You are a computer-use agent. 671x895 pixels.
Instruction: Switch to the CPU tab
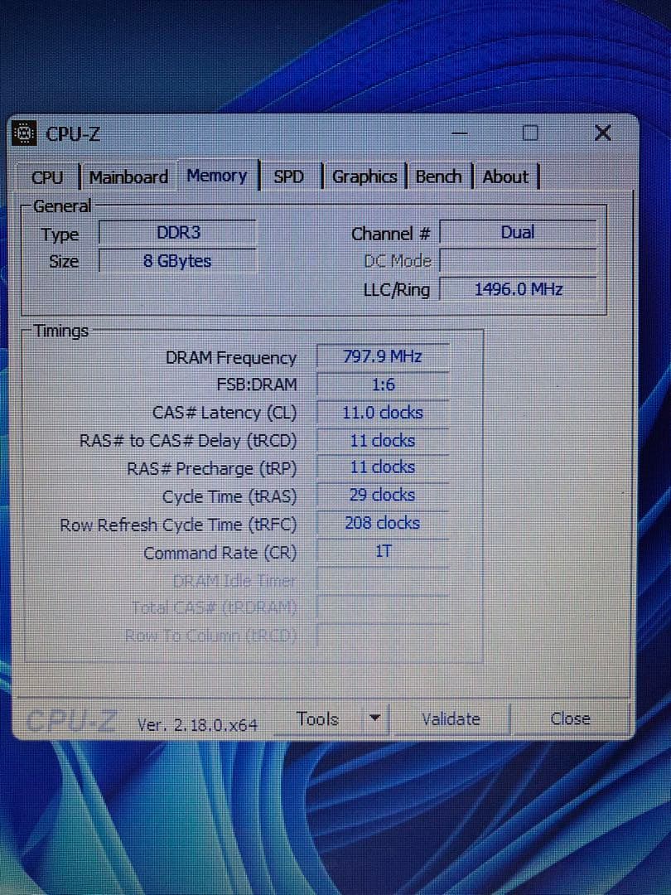pyautogui.click(x=46, y=177)
